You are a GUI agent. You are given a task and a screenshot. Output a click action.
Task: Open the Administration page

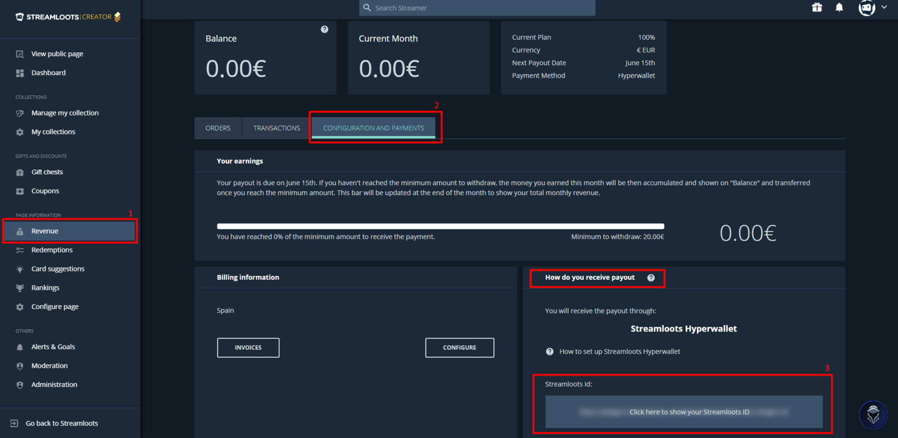point(54,385)
